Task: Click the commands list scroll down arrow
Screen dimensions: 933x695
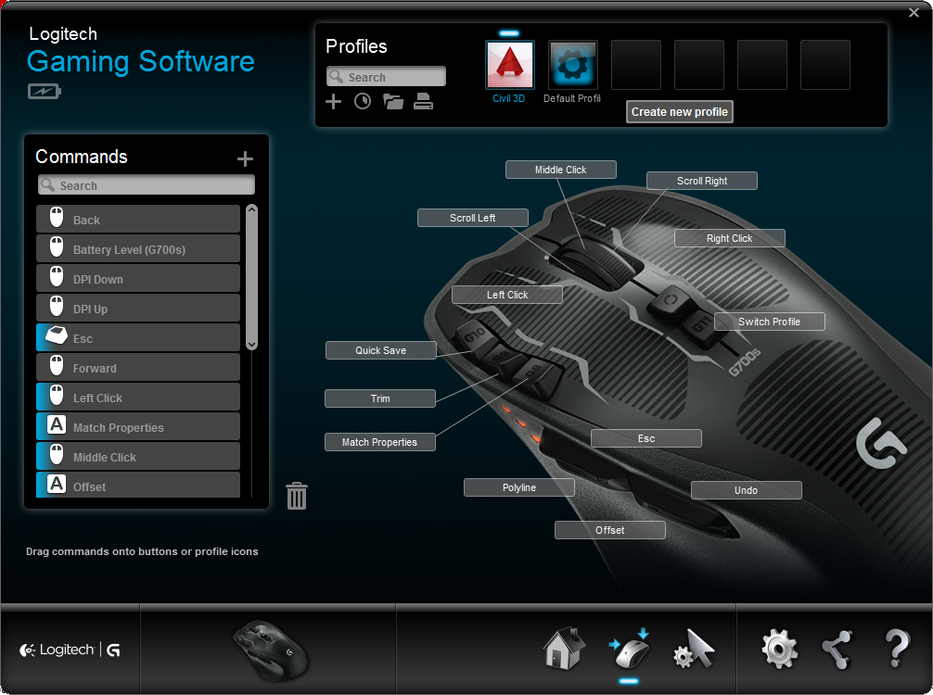Action: [x=251, y=344]
